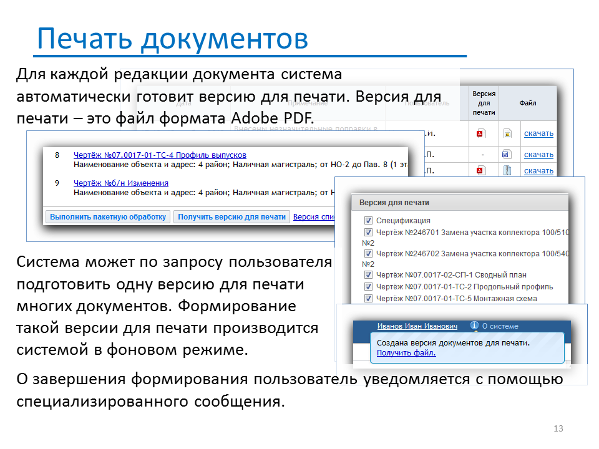Click the image file type icon
This screenshot has height=449, width=599.
pos(507,133)
